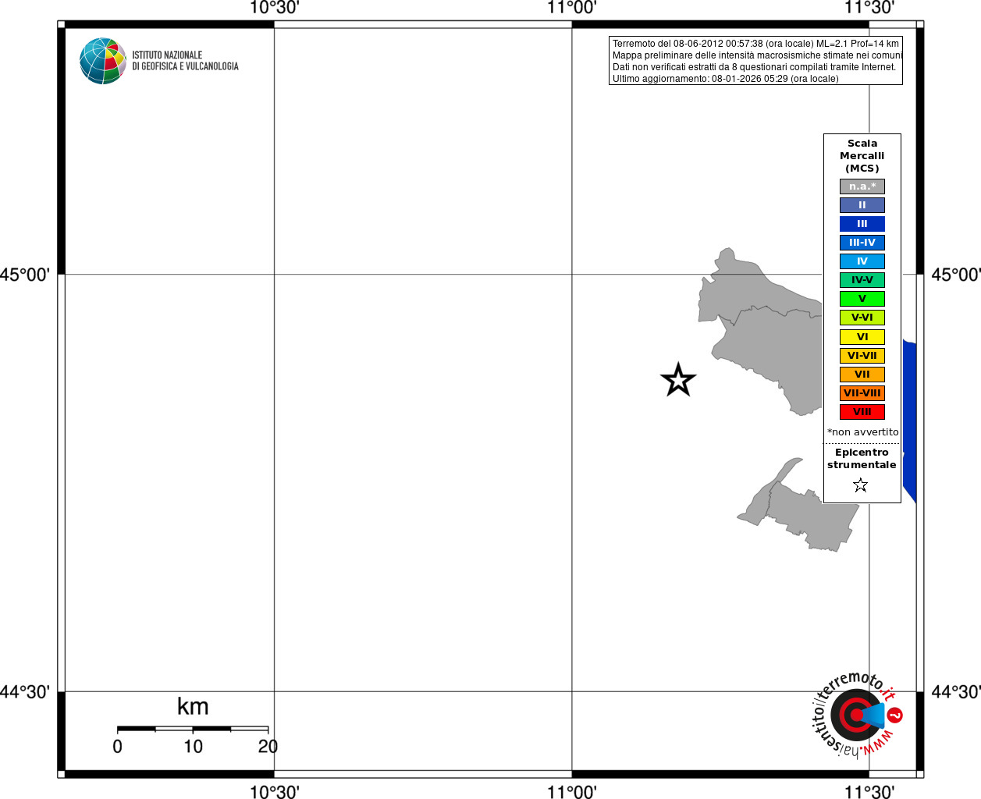981x799 pixels.
Task: Click the star symbol in the legend
Action: coord(861,485)
